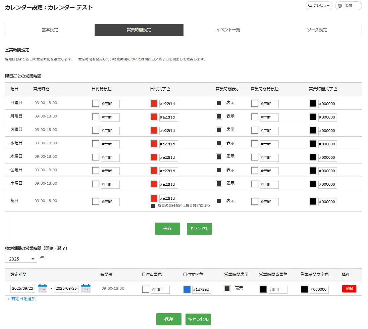
Task: Click the start date field 2025/09/23
Action: [23, 289]
